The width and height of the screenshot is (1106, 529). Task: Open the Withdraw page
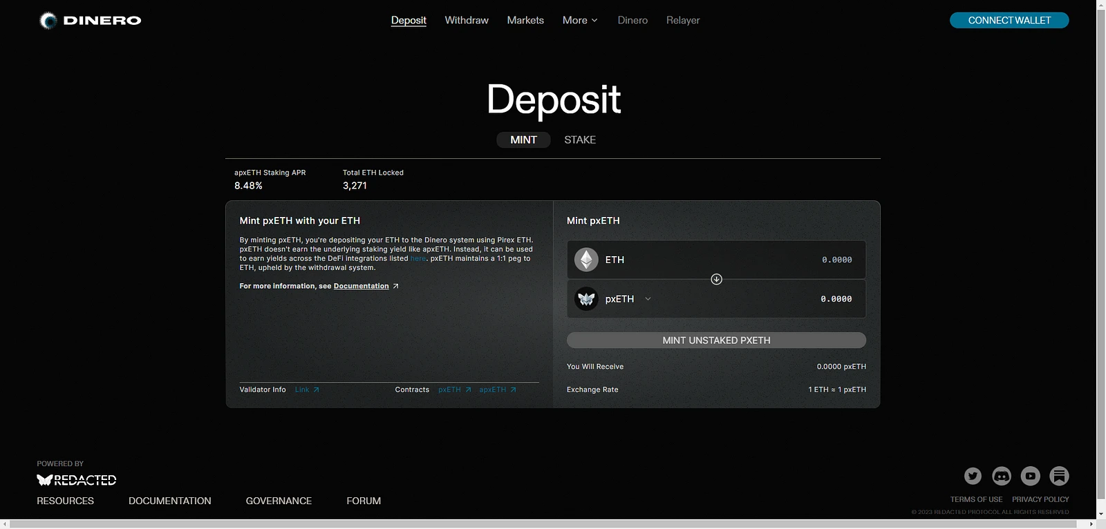[467, 21]
